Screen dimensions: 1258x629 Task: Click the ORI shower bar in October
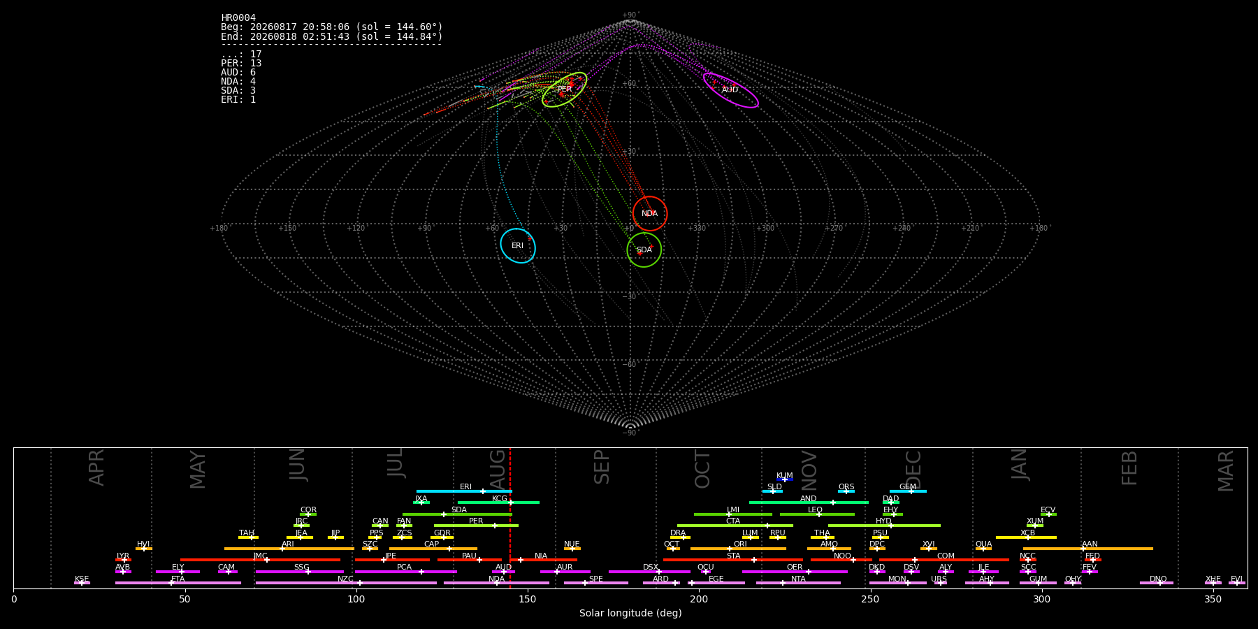738,549
